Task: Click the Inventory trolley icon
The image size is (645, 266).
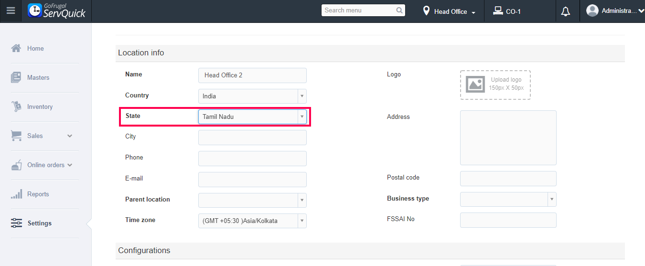Action: 16,106
